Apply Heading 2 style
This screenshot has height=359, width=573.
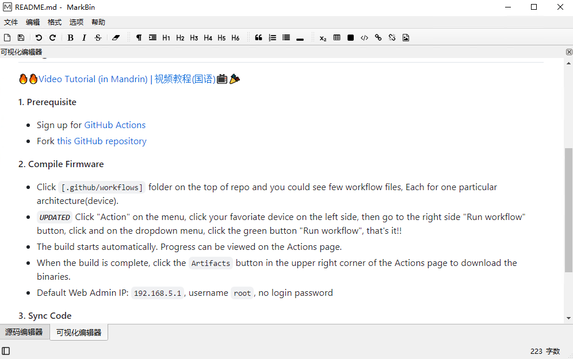[180, 37]
